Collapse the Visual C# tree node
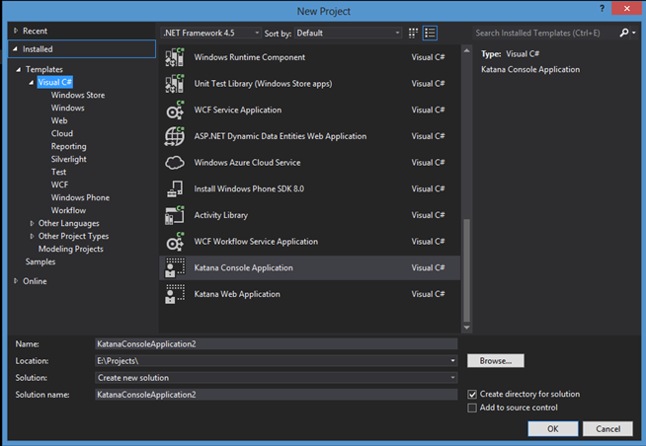 (32, 82)
